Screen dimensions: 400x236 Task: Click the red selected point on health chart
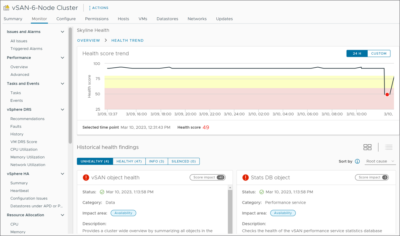pyautogui.click(x=387, y=95)
